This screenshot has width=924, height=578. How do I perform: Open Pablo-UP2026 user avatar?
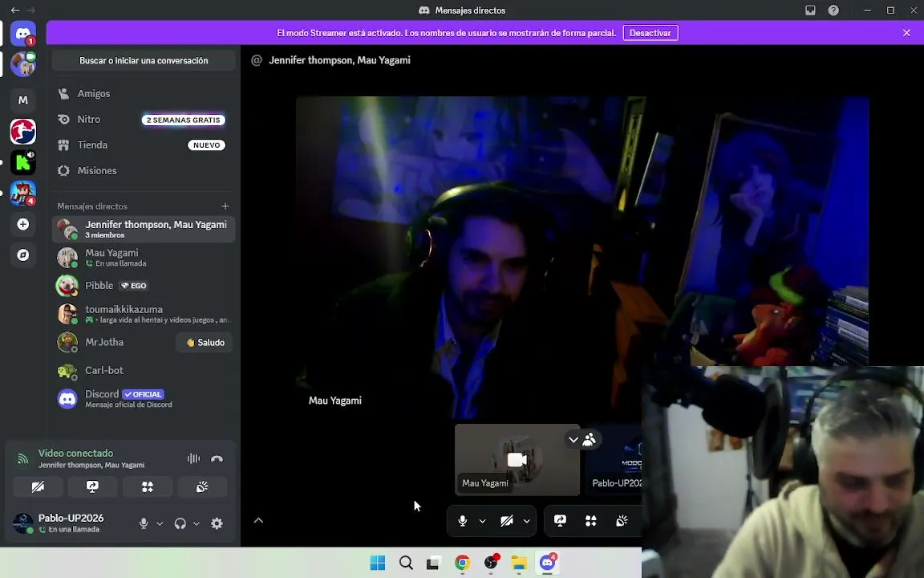[23, 523]
